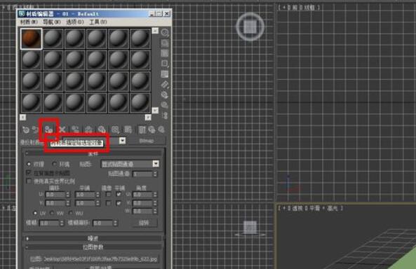Screen dimensions: 416x269
Task: Open the map name dropdown arrow
Action: (122, 140)
